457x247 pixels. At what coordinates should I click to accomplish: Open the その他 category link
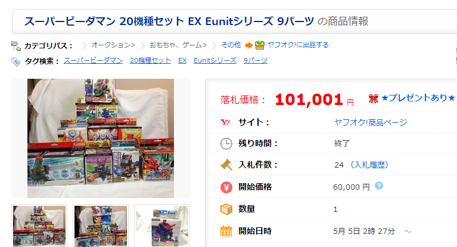click(x=231, y=45)
